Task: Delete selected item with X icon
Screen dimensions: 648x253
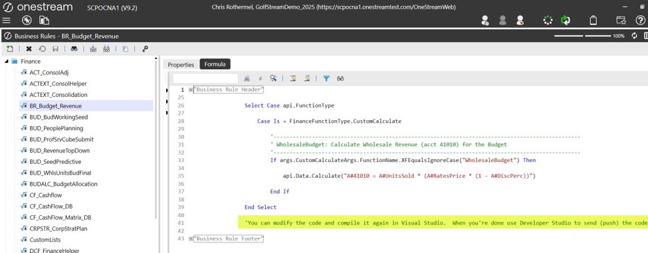Action: tap(29, 48)
